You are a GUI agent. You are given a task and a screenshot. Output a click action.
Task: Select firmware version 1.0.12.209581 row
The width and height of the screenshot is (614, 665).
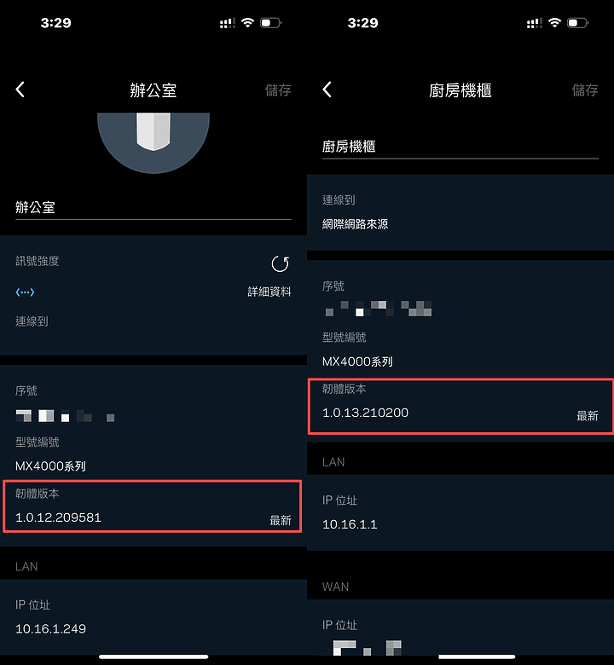[153, 506]
